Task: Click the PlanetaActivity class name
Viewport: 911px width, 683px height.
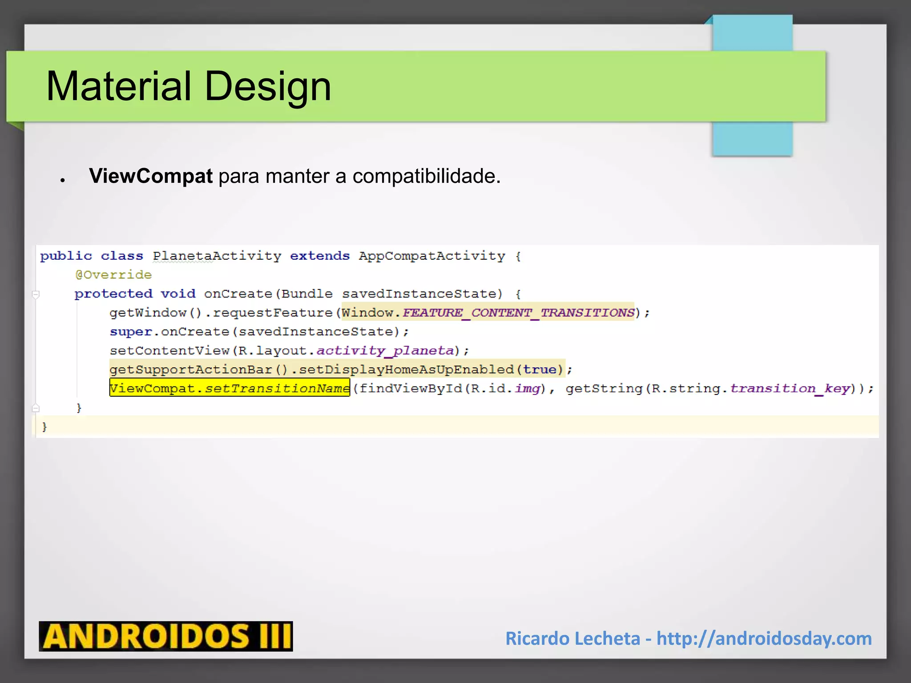Action: click(x=217, y=256)
